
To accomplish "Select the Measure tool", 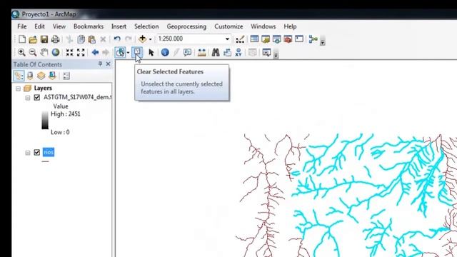I will tap(201, 52).
